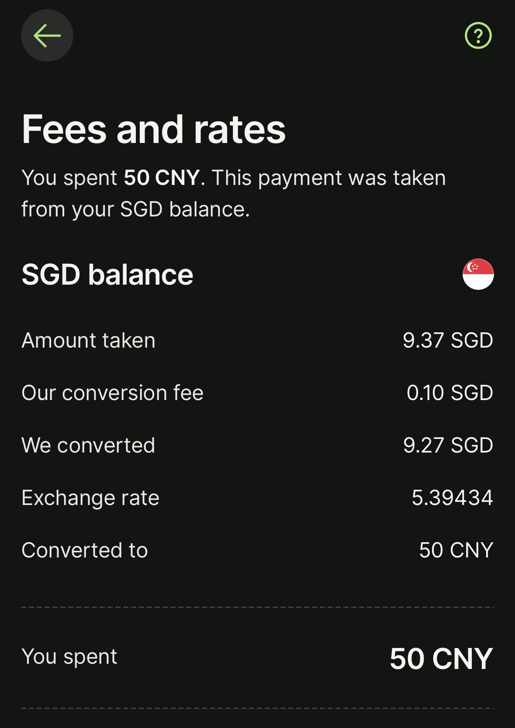Tap the back arrow button

coord(47,35)
